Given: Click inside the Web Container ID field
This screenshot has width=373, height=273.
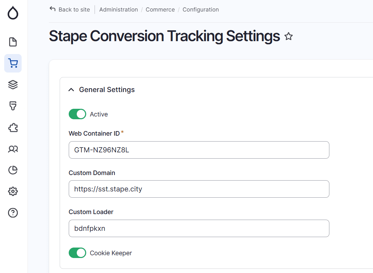Looking at the screenshot, I should pyautogui.click(x=199, y=150).
